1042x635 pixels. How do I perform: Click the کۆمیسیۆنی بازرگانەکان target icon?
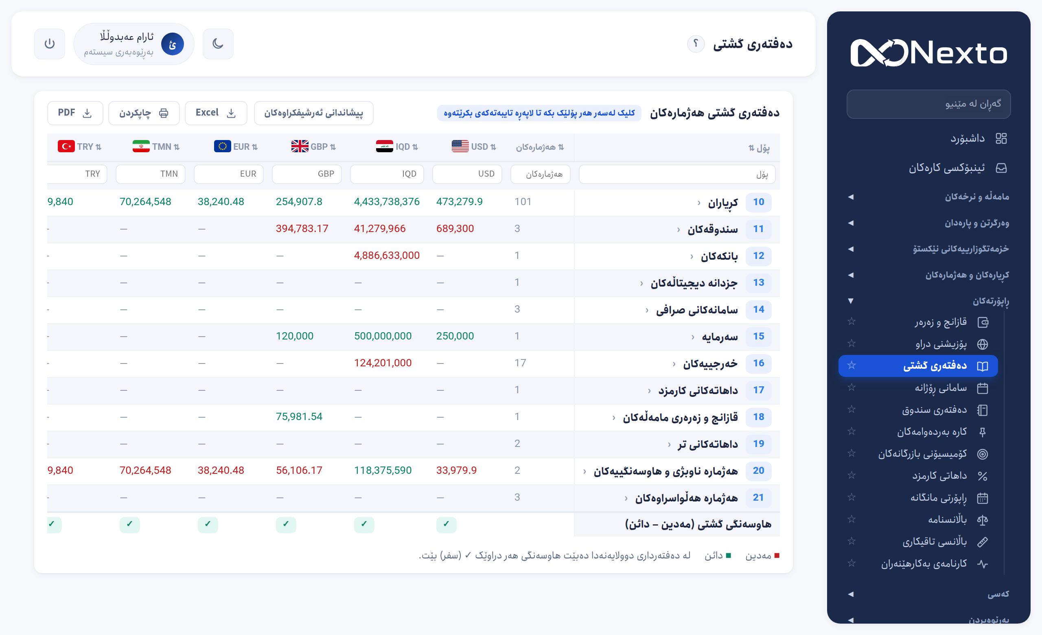pyautogui.click(x=983, y=454)
